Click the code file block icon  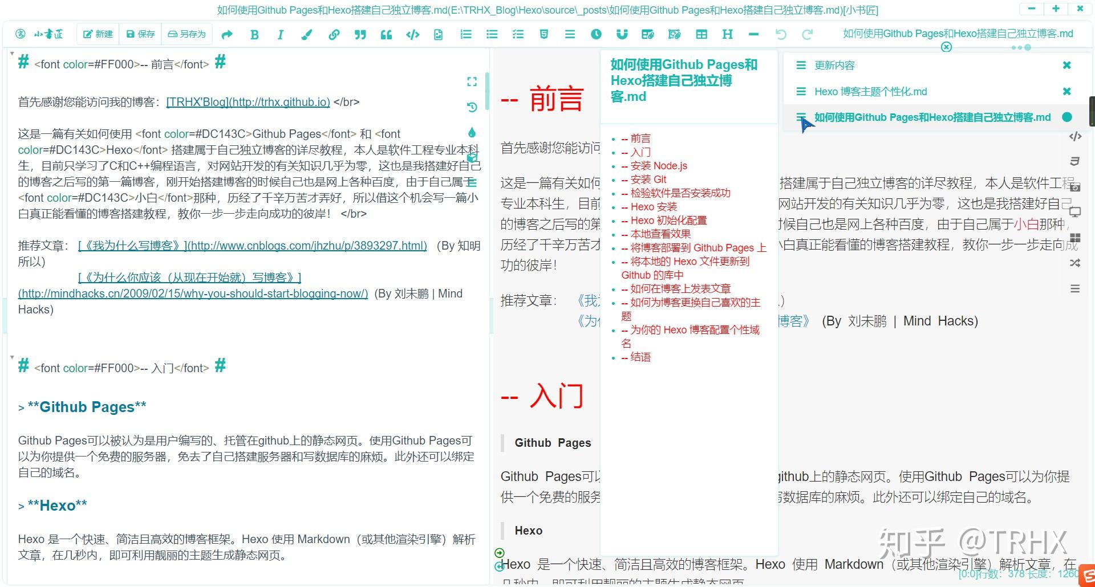coord(438,35)
